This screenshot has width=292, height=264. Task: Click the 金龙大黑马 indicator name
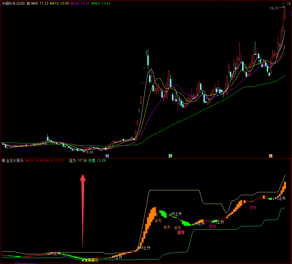click(15, 161)
